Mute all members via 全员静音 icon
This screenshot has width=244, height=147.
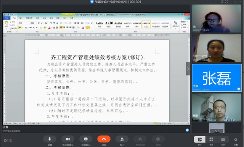click(140, 139)
